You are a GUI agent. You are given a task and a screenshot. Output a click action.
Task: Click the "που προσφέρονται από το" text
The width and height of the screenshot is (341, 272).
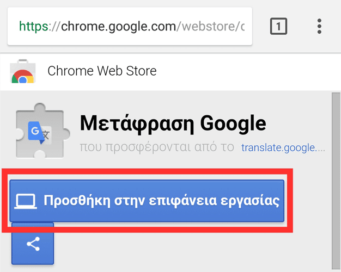click(157, 147)
